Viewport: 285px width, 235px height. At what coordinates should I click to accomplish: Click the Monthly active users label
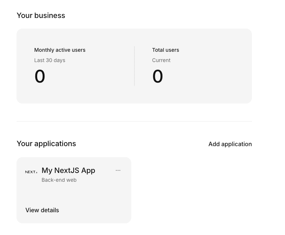(60, 50)
